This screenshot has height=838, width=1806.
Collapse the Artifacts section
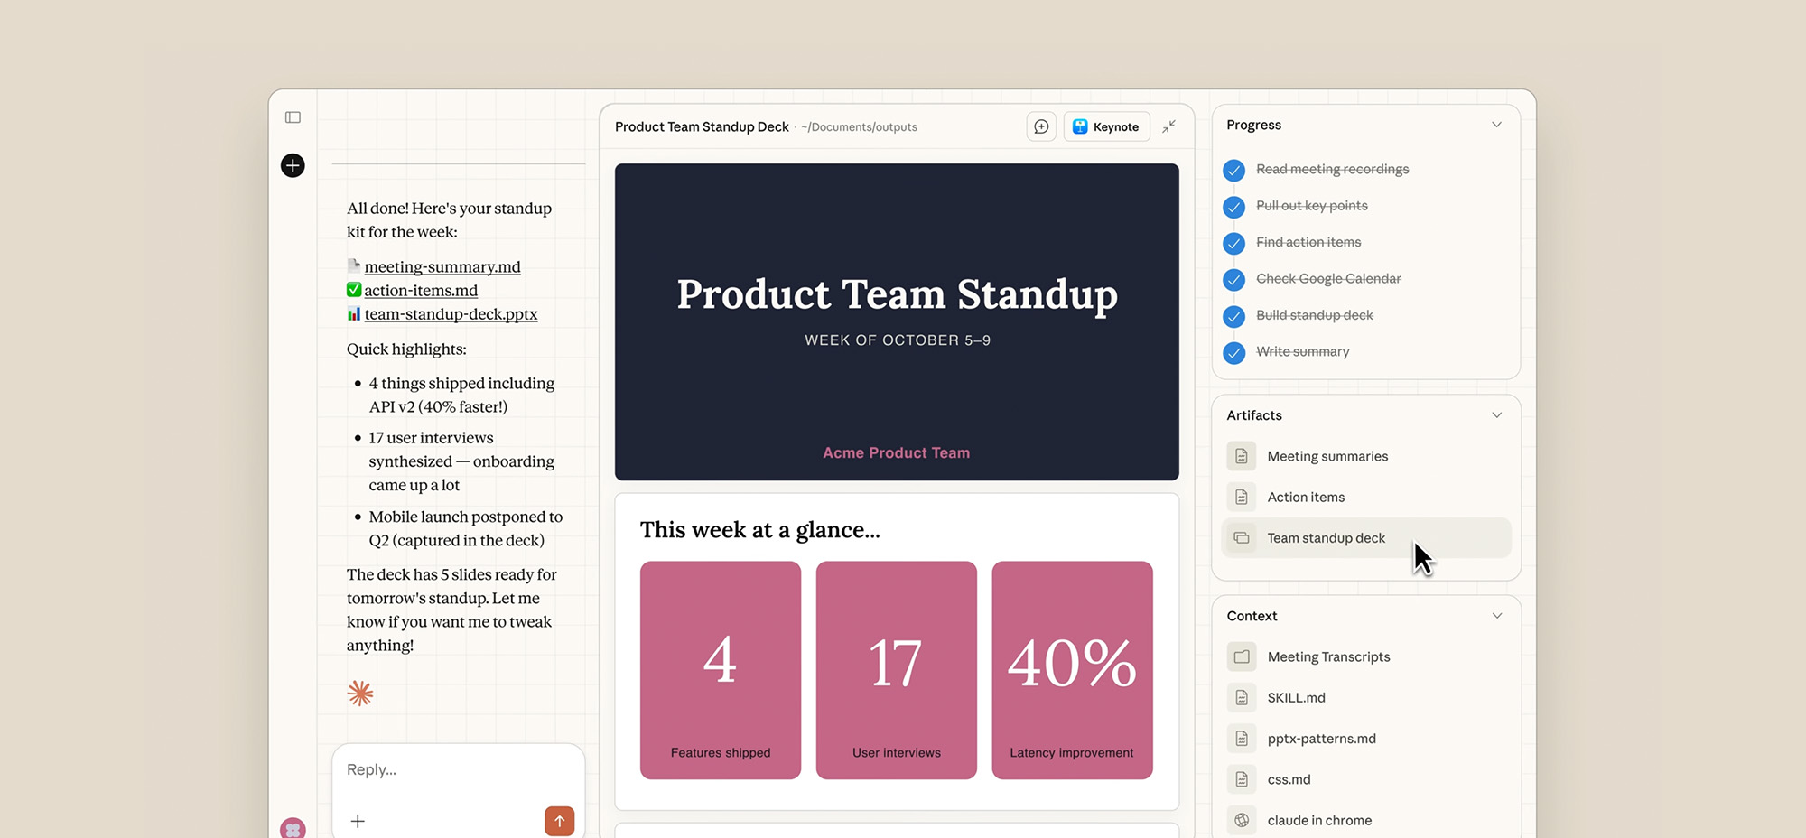click(1497, 414)
